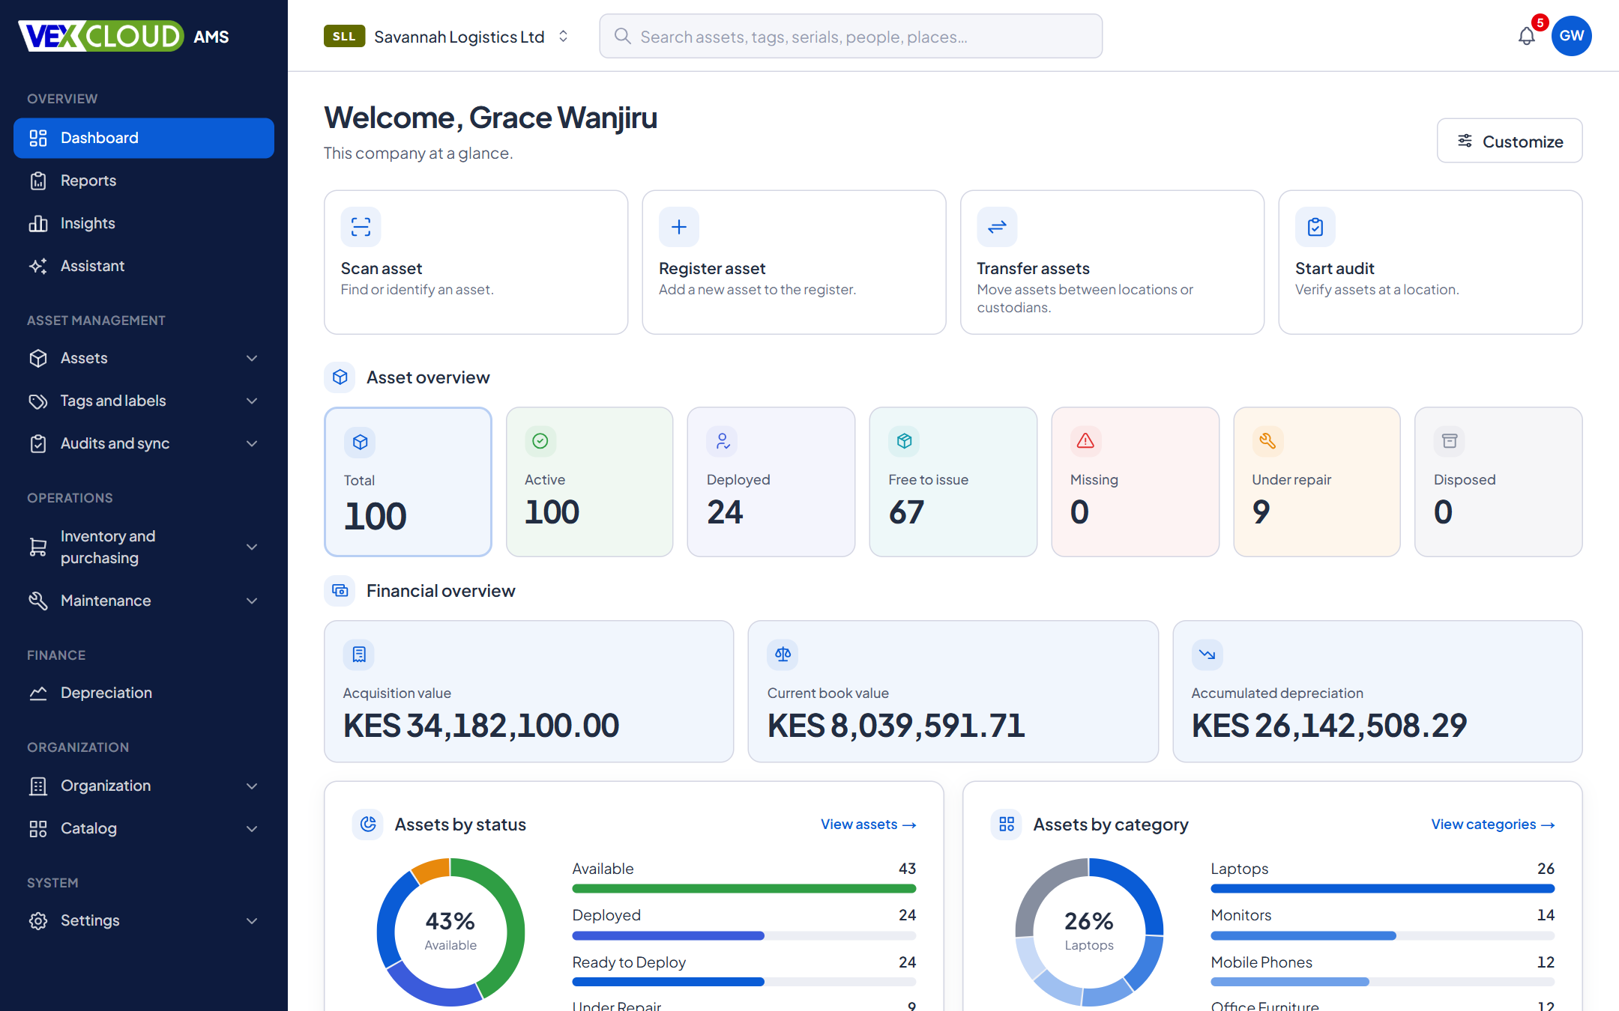Open the Reports page
Image resolution: width=1619 pixels, height=1011 pixels.
click(144, 180)
